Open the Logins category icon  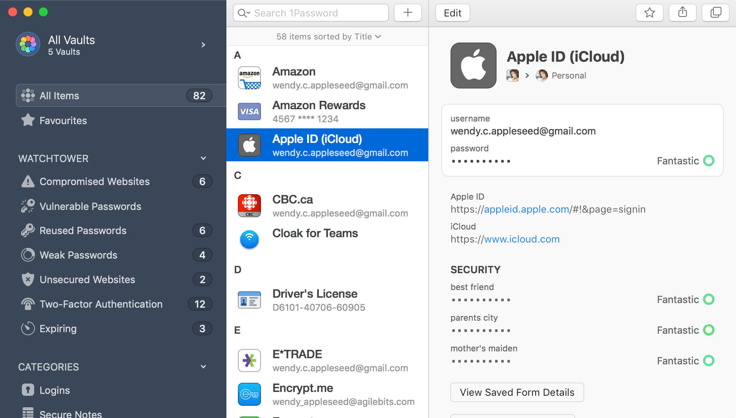pyautogui.click(x=27, y=390)
